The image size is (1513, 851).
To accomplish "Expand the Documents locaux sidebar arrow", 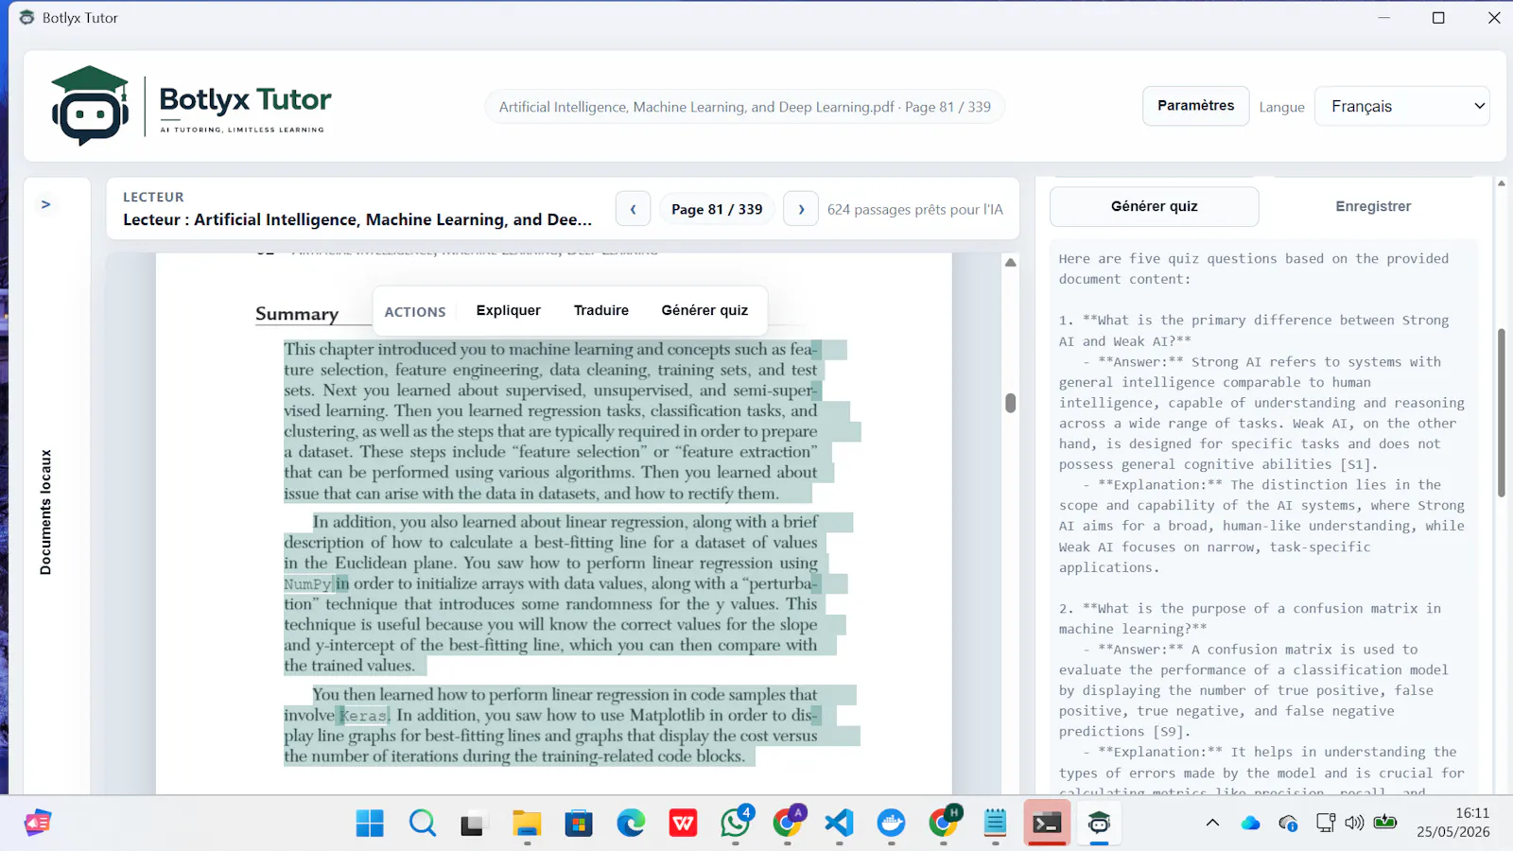I will coord(45,204).
